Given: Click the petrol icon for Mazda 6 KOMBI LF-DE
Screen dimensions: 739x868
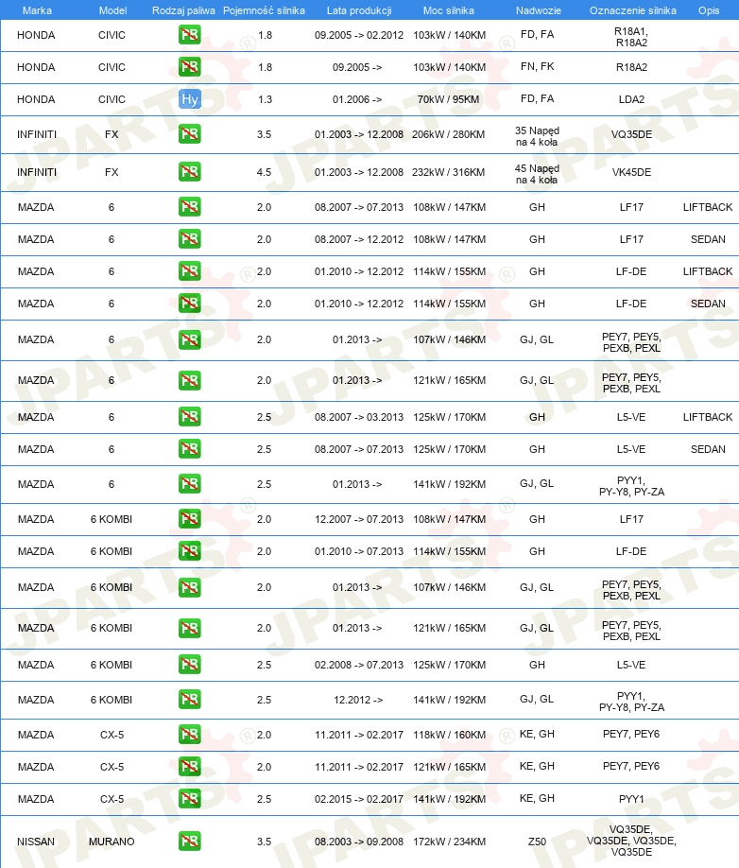Looking at the screenshot, I should pos(189,551).
